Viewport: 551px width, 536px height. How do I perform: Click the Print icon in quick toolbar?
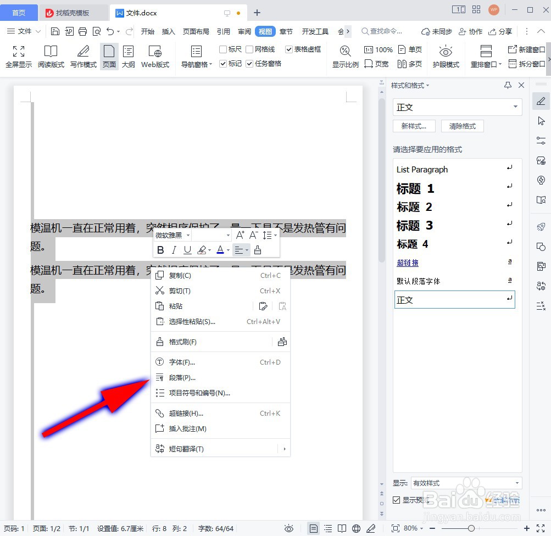pyautogui.click(x=82, y=32)
